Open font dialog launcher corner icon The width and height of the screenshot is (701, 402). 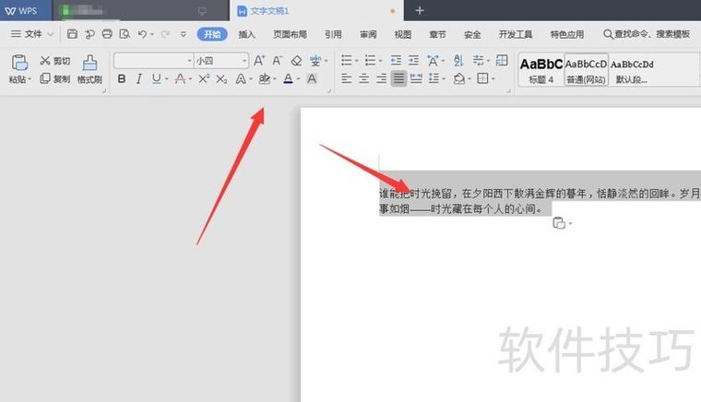coord(329,90)
